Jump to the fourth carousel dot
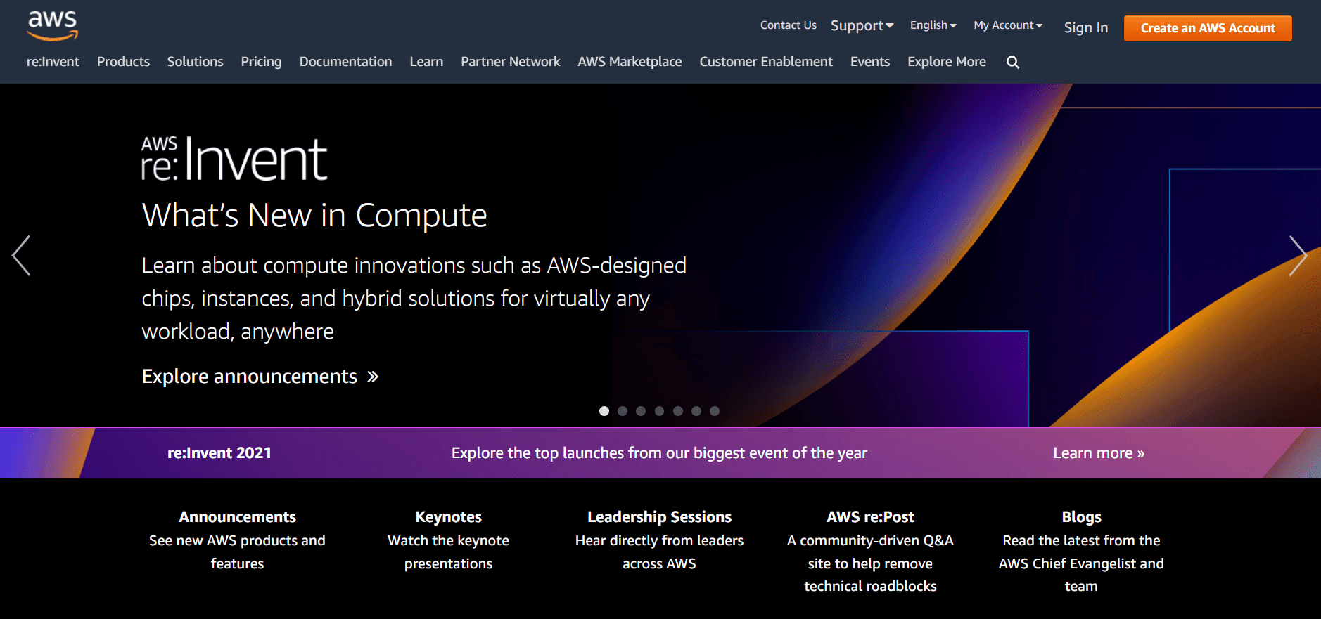This screenshot has width=1321, height=619. [x=659, y=411]
